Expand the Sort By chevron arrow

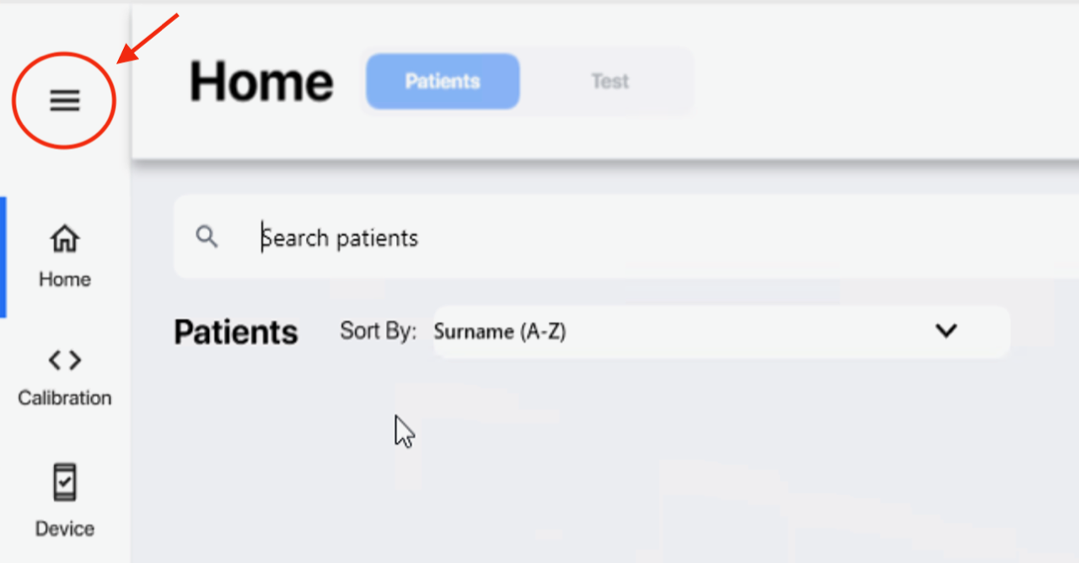click(x=946, y=331)
